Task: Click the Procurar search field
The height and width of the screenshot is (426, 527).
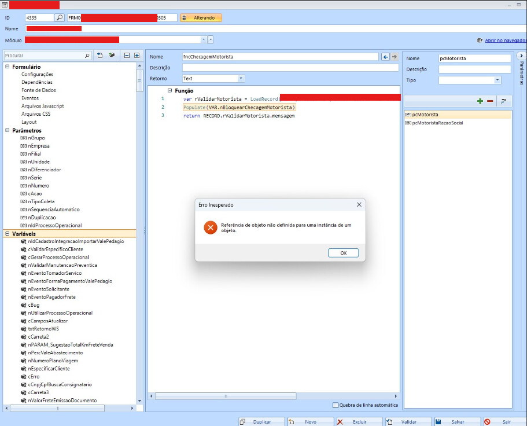Action: [x=44, y=56]
